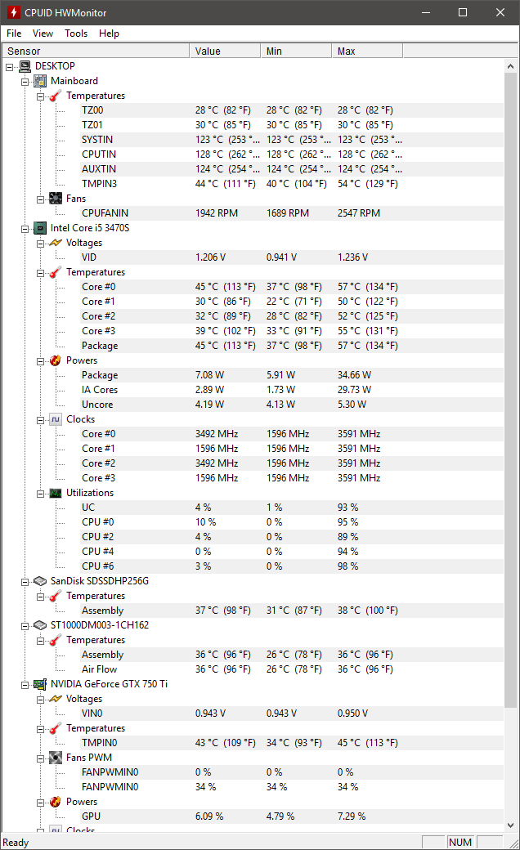Click the scrollbar down arrow
This screenshot has height=850, width=520.
510,825
